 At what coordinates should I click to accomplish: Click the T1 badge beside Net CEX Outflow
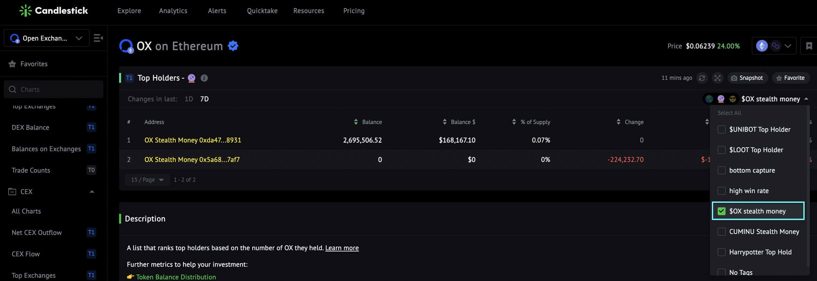(x=91, y=232)
